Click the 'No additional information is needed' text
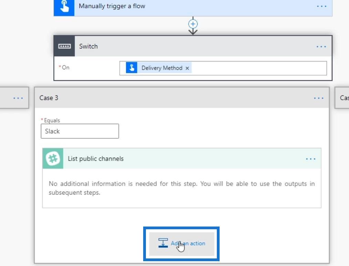 (182, 188)
